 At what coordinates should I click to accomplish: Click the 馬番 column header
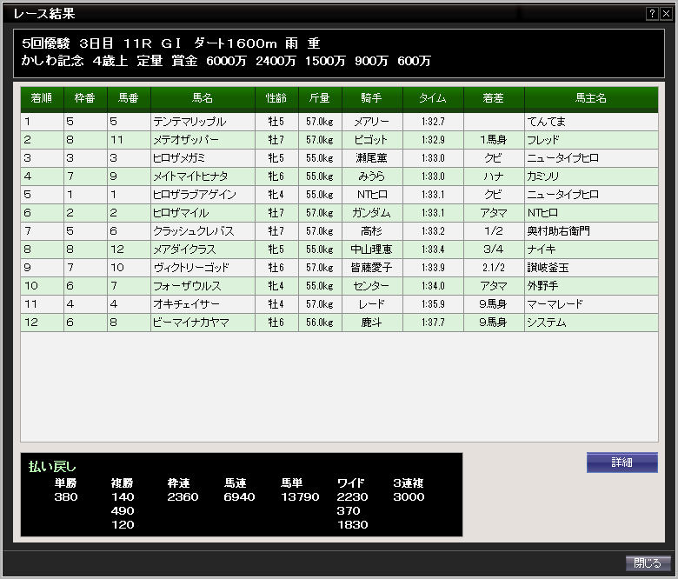click(129, 98)
